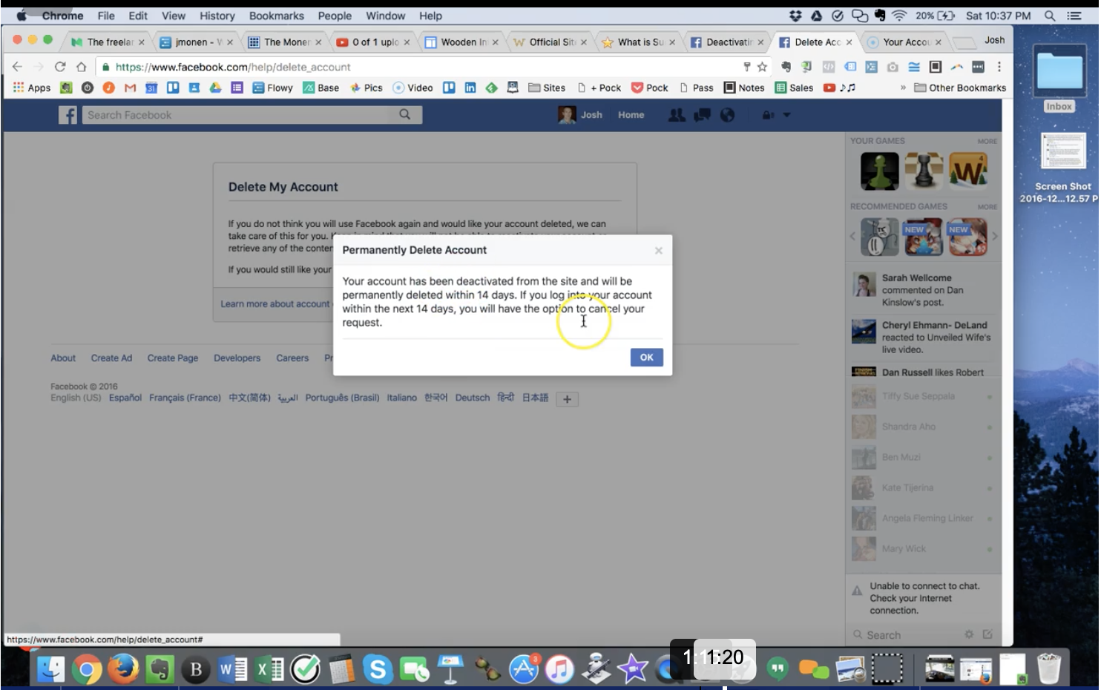Click the Dropbox icon in the menu bar

pyautogui.click(x=795, y=16)
